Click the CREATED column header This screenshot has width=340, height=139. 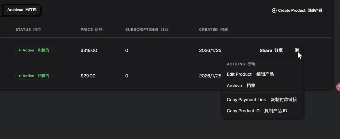[213, 29]
